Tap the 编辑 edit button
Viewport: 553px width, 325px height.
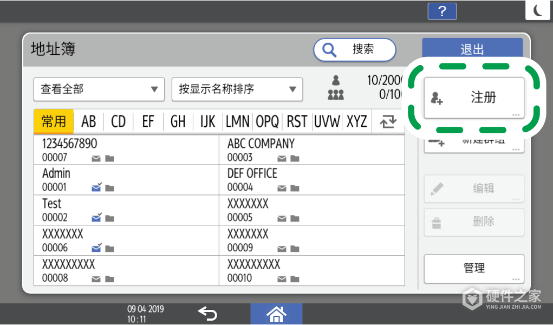[x=473, y=189]
